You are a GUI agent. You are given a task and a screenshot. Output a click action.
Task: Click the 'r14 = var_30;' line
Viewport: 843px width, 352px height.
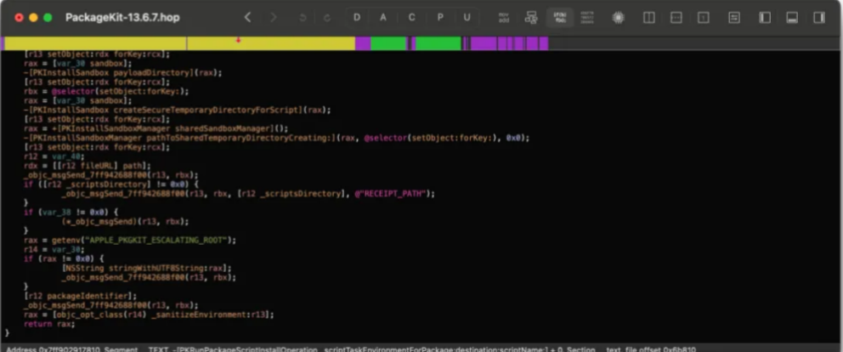pyautogui.click(x=54, y=249)
